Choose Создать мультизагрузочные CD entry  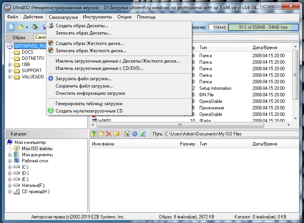click(119, 111)
